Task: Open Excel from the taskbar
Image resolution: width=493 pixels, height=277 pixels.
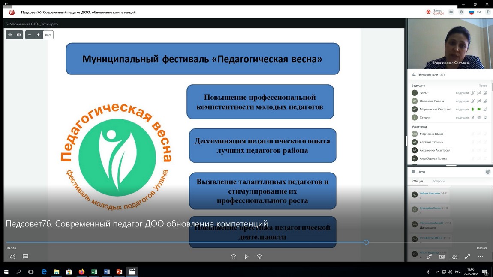Action: point(94,272)
